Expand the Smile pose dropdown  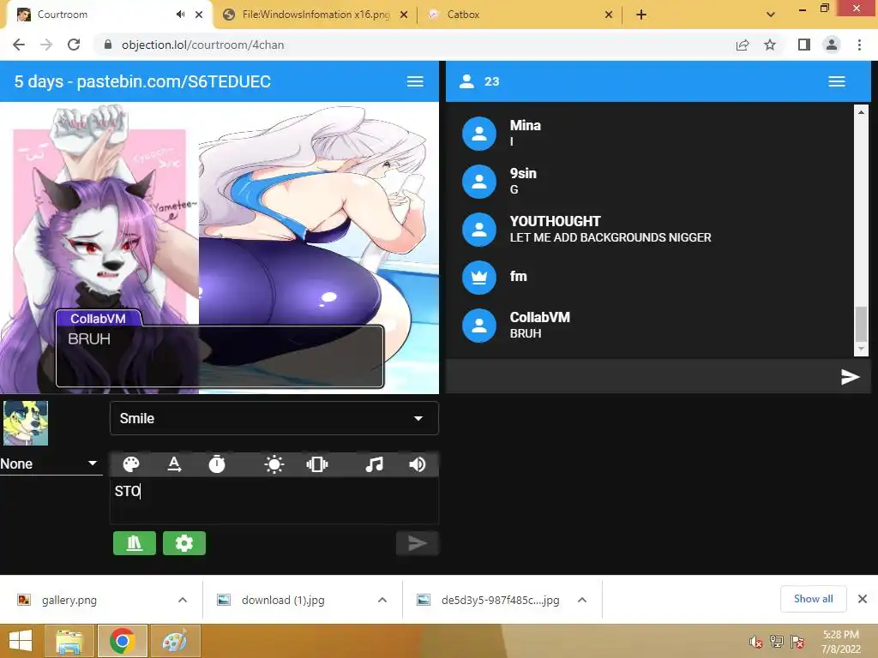pyautogui.click(x=274, y=418)
